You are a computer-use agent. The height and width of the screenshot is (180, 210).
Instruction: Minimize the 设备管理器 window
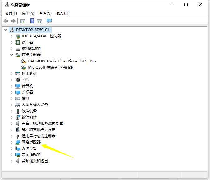(172, 5)
